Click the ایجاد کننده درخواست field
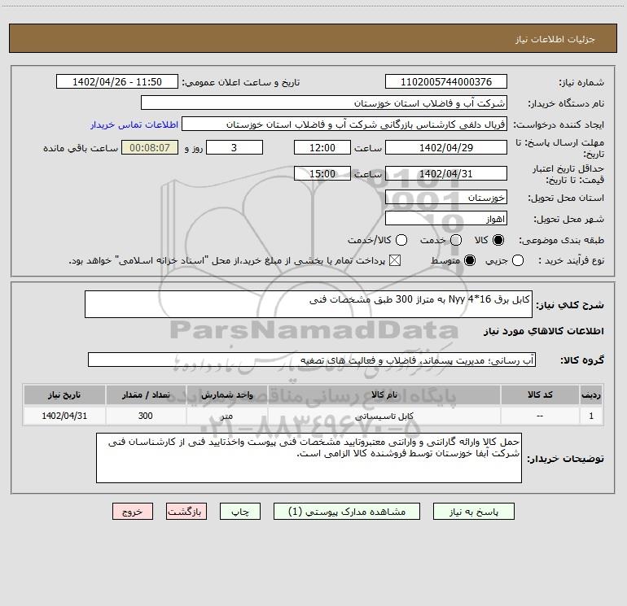The image size is (627, 606). tap(344, 124)
